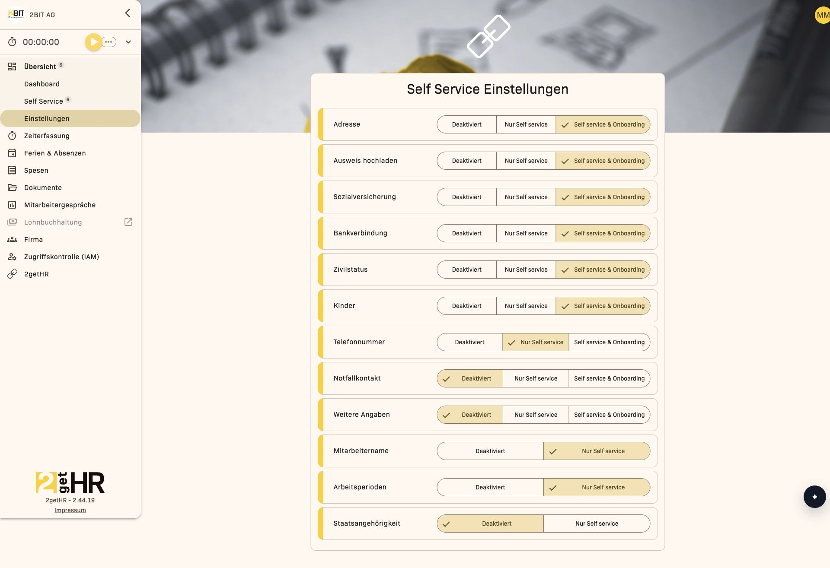Click the Mitarbeitergespräche chart icon
Viewport: 830px width, 568px height.
click(x=12, y=205)
